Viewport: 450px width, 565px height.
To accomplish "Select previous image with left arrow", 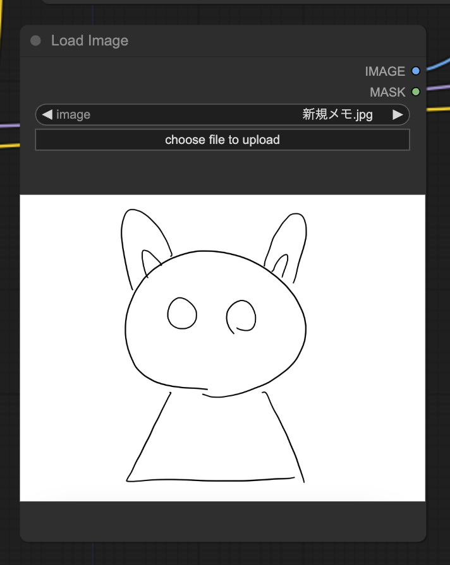I will (x=47, y=115).
